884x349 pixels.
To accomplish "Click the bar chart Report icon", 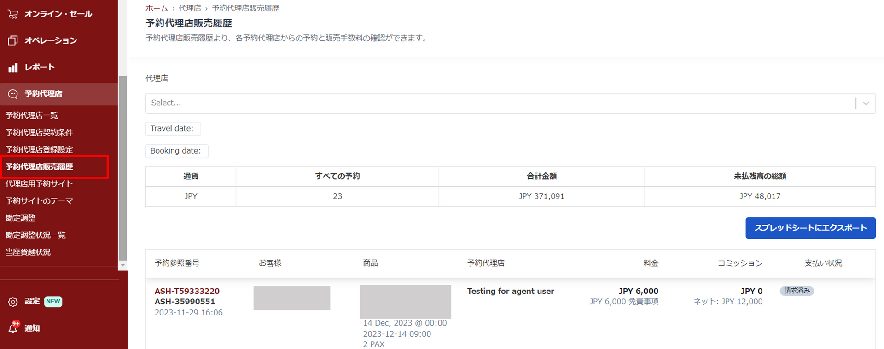I will pyautogui.click(x=13, y=67).
